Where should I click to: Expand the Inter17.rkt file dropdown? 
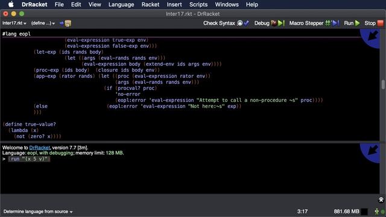(14, 23)
